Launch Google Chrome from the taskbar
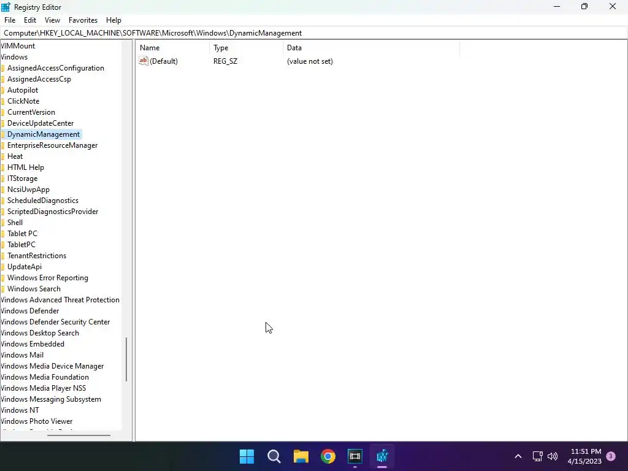The width and height of the screenshot is (628, 471). click(328, 456)
